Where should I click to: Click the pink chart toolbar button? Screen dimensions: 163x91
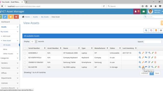(151, 30)
